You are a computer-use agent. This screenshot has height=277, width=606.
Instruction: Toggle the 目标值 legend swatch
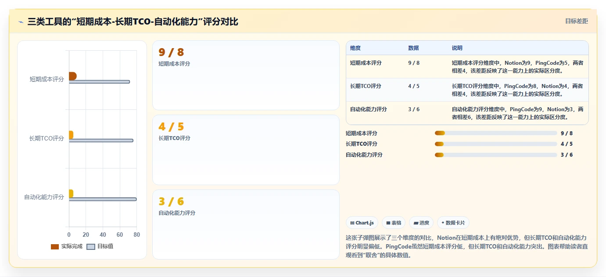[x=91, y=247]
